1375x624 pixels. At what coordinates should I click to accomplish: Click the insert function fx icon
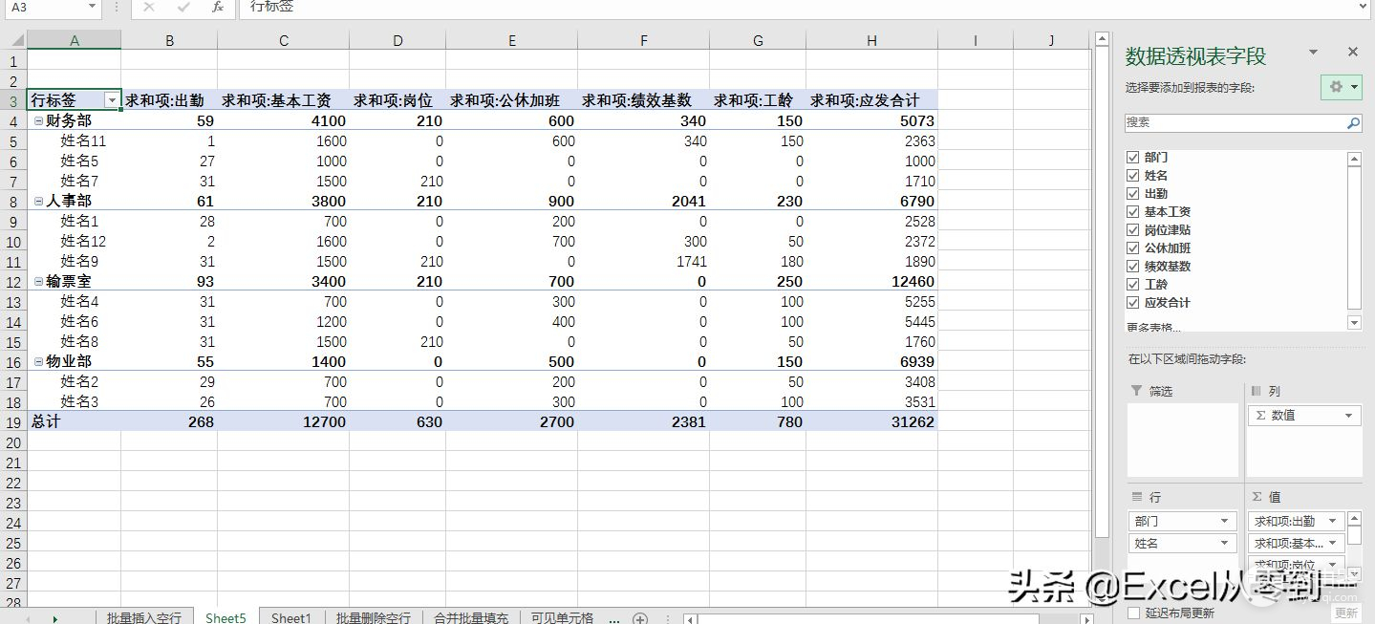pyautogui.click(x=218, y=8)
